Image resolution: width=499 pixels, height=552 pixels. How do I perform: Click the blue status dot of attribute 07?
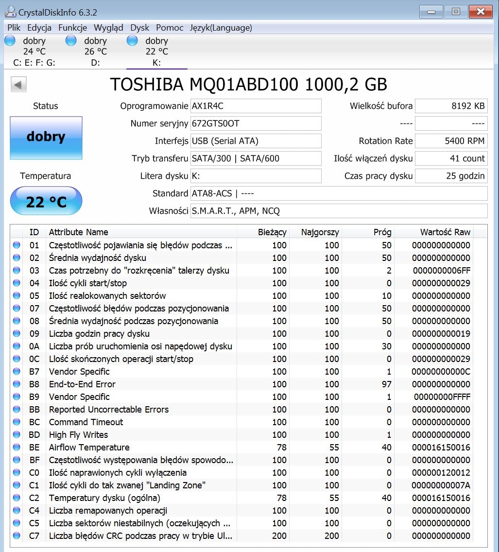click(x=17, y=309)
